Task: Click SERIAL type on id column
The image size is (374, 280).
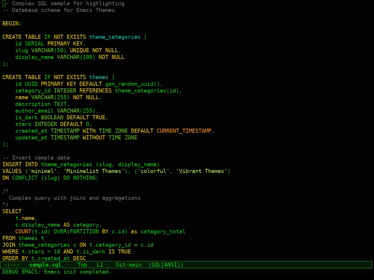Action: 34,44
